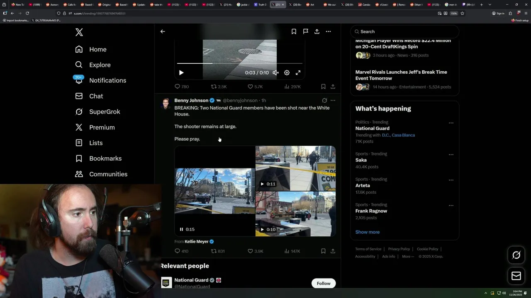
Task: Enter fullscreen on top video
Action: tap(298, 72)
